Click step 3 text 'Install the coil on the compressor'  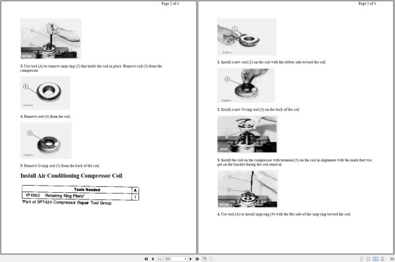click(x=294, y=162)
